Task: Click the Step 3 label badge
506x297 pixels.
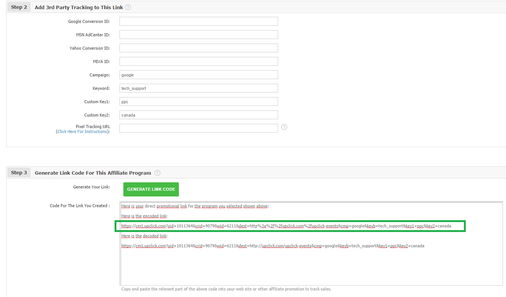Action: click(19, 173)
